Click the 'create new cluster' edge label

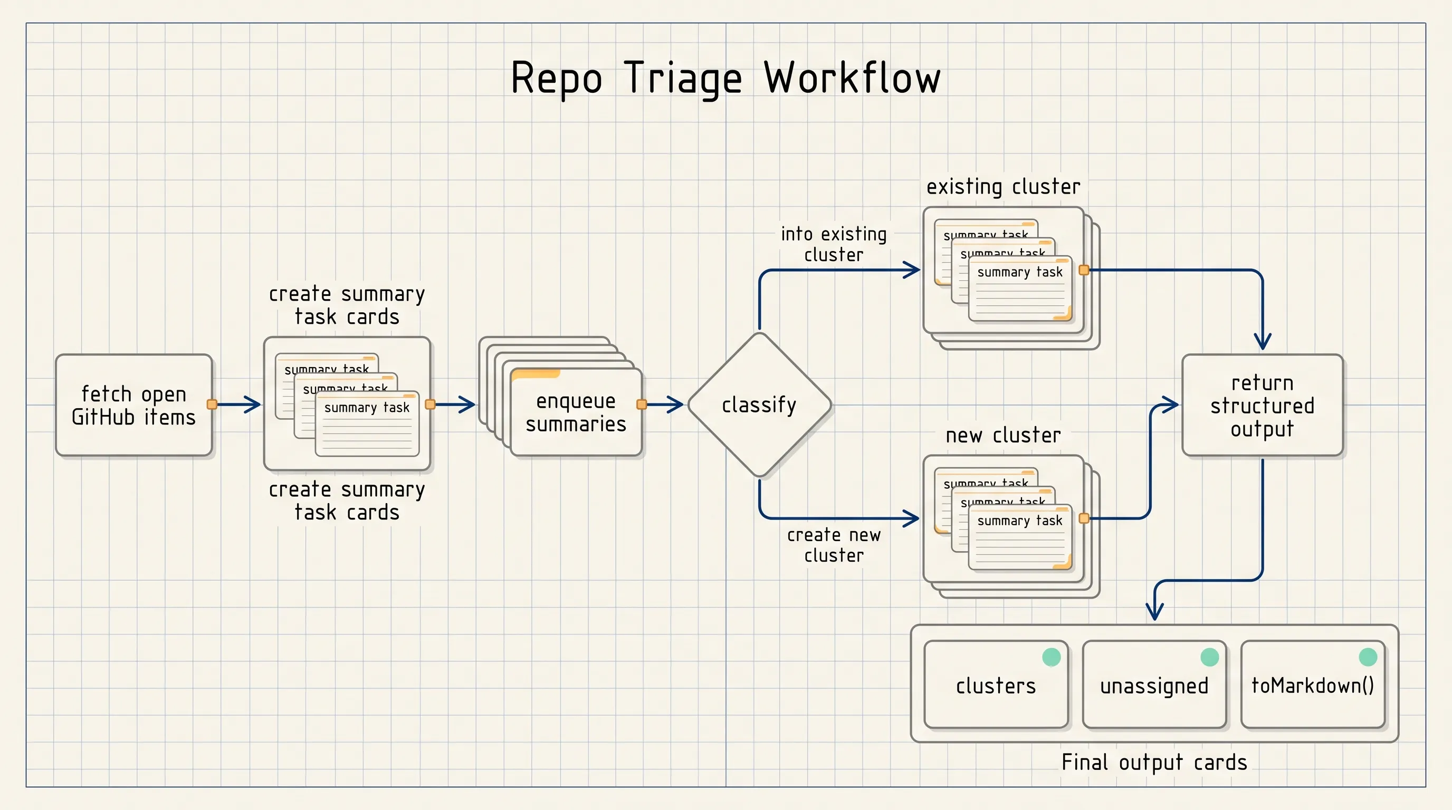pyautogui.click(x=834, y=545)
